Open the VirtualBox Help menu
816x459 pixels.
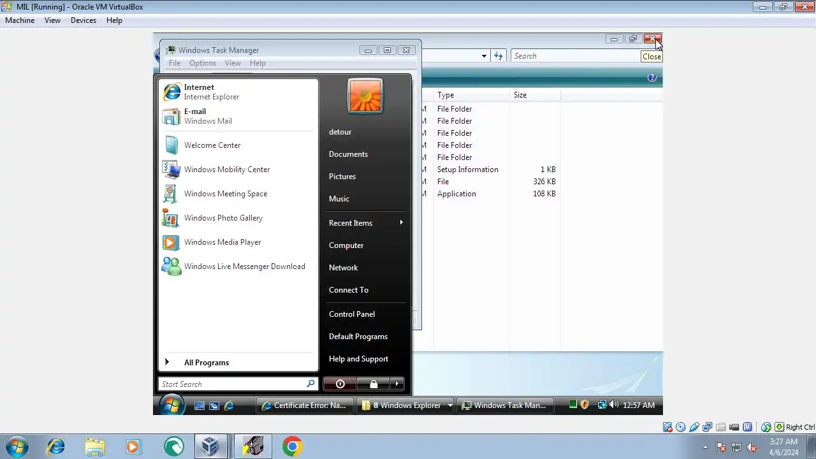pyautogui.click(x=114, y=20)
